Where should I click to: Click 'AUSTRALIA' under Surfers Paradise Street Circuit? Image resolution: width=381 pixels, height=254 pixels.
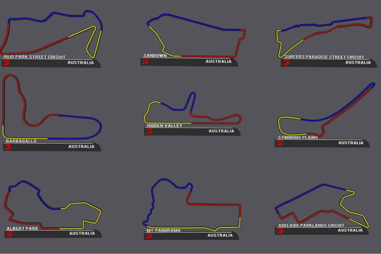pos(358,62)
